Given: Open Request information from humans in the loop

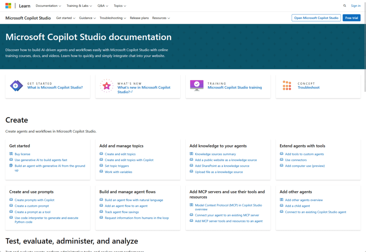Looking at the screenshot, I should 137,218.
